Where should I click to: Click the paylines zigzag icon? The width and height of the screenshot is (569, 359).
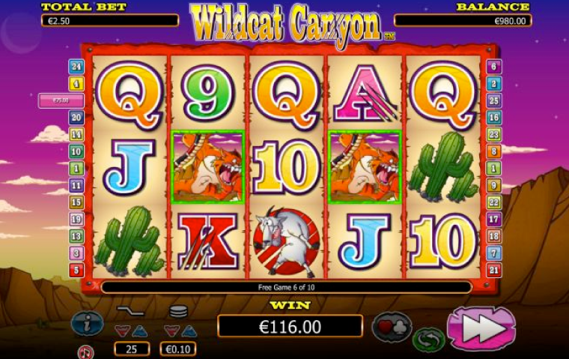(x=130, y=311)
